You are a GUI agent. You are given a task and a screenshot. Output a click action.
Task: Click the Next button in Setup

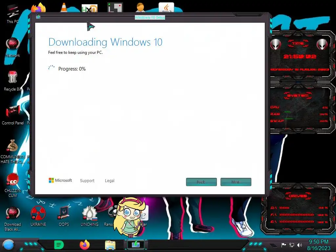pos(236,182)
